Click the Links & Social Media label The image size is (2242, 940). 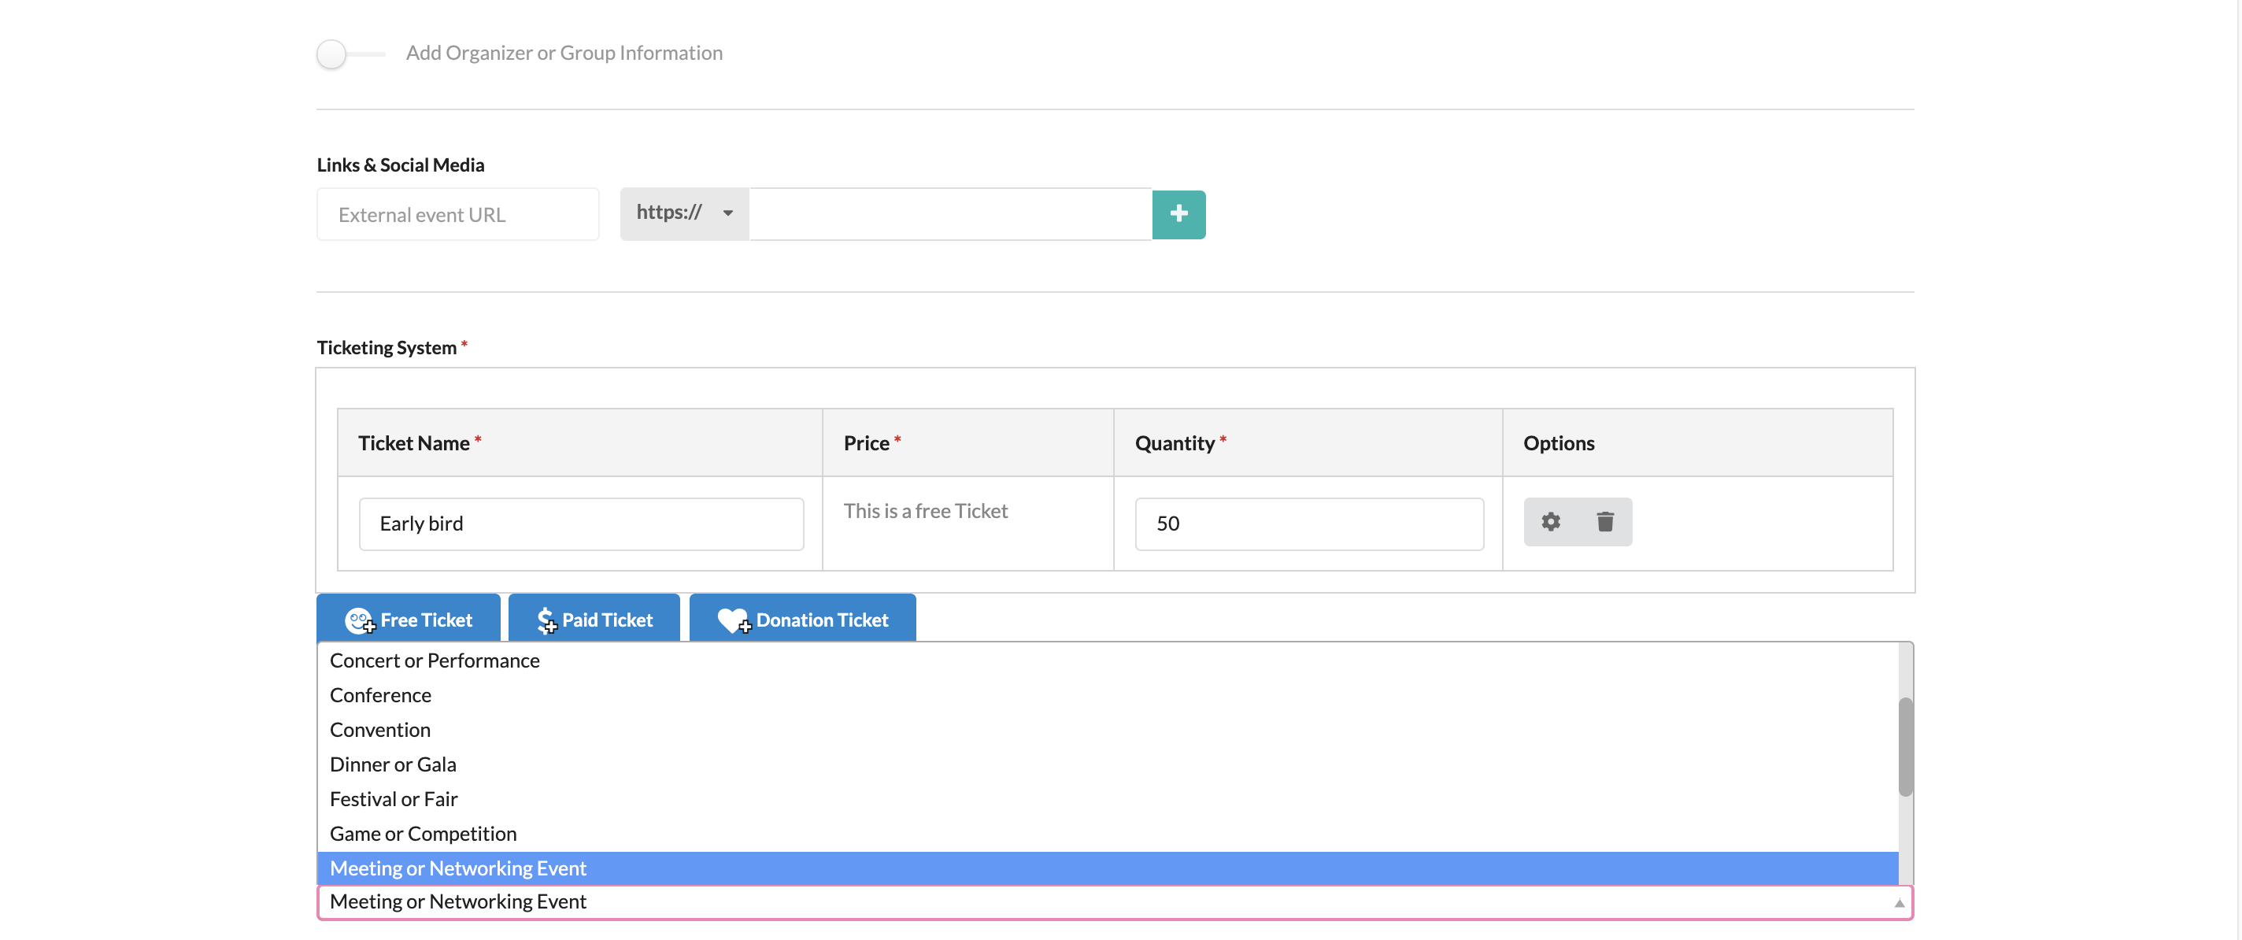click(x=401, y=165)
